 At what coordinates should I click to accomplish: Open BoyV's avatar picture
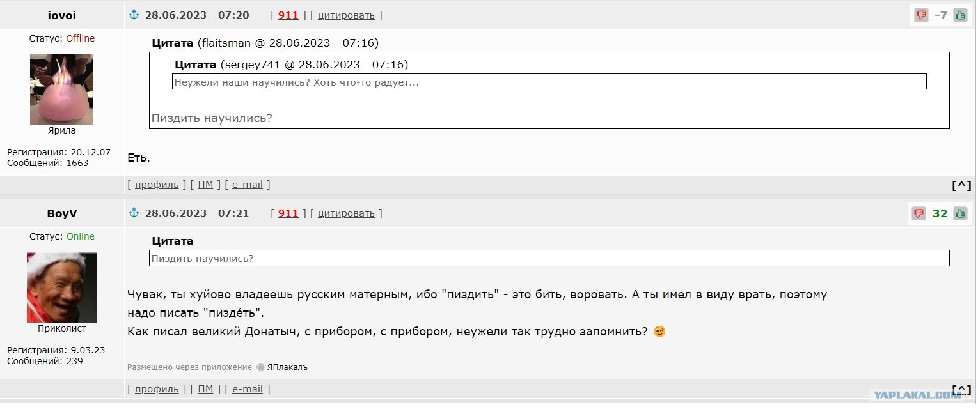click(61, 287)
